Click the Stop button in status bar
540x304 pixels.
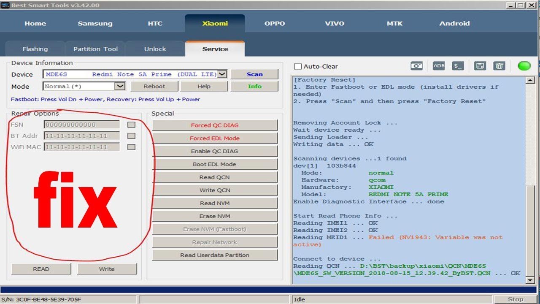516,299
